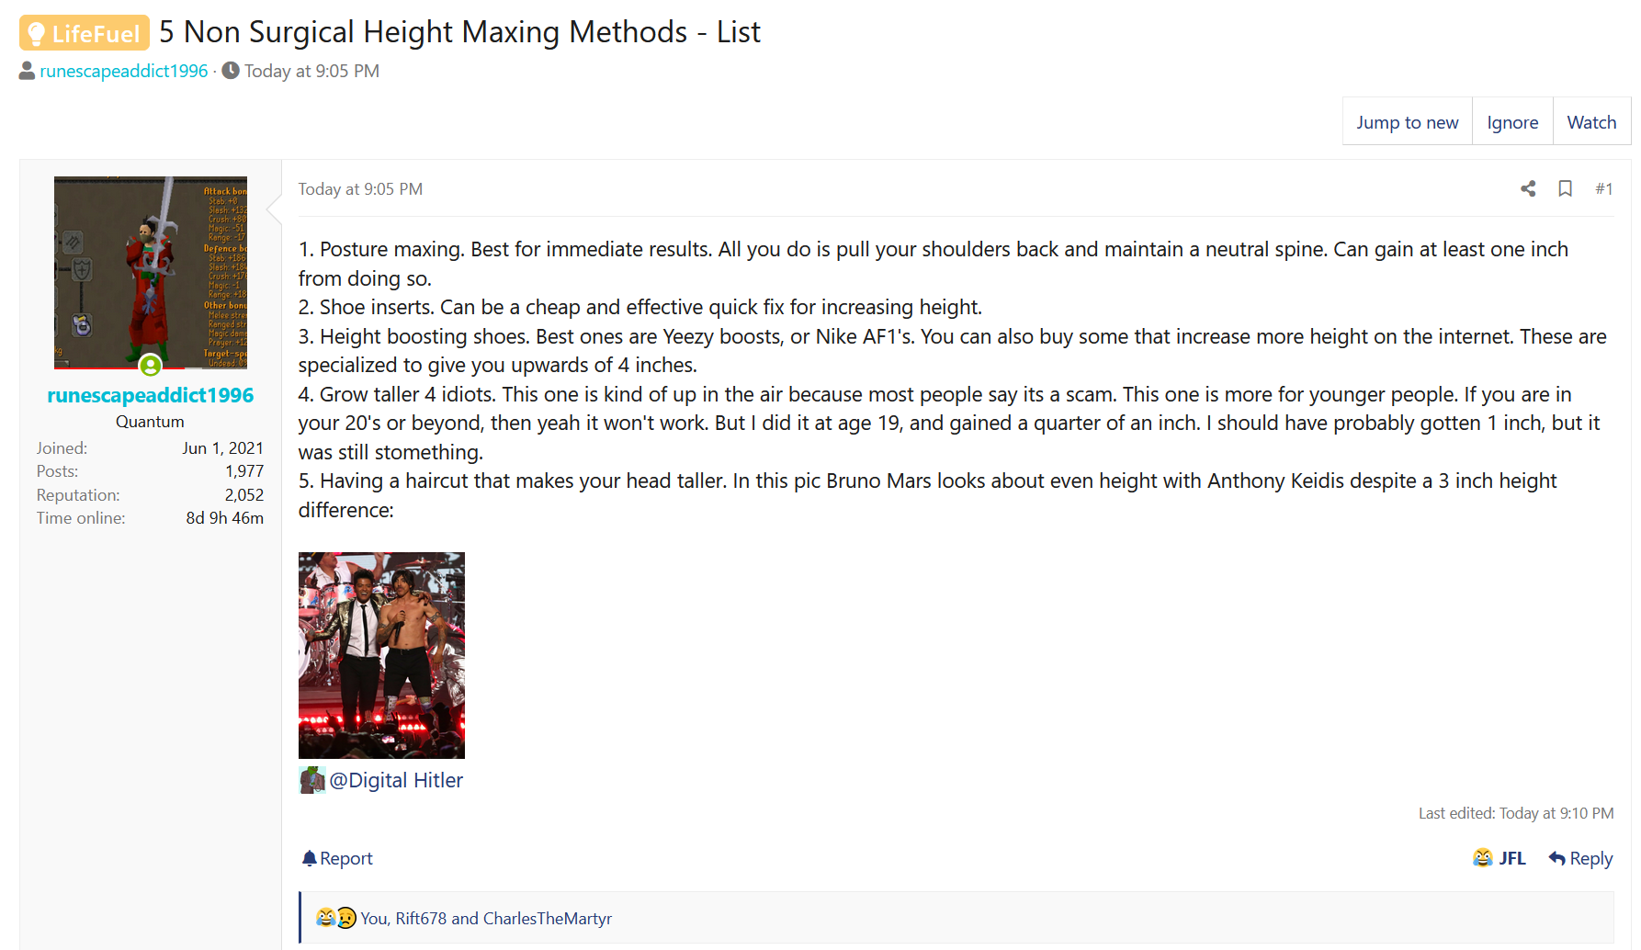This screenshot has height=950, width=1641.
Task: Click the runescapeaddict1996 avatar image
Action: [x=151, y=273]
